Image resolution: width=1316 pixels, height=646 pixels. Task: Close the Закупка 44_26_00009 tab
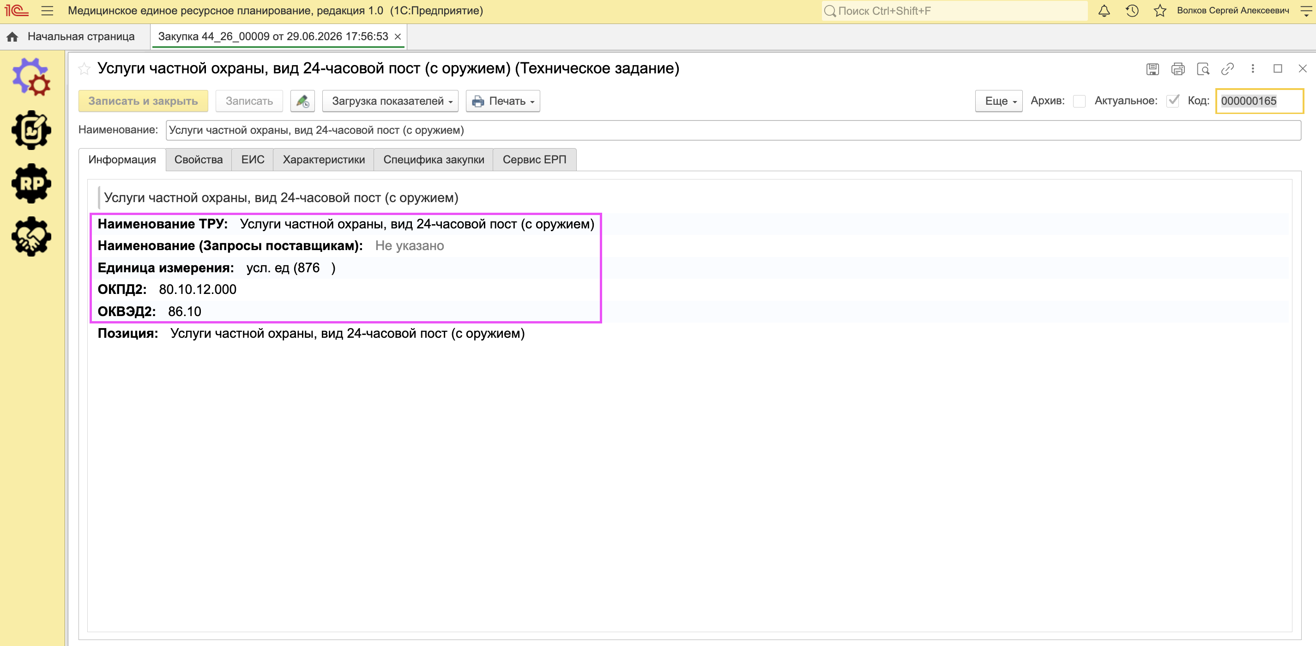pos(398,37)
